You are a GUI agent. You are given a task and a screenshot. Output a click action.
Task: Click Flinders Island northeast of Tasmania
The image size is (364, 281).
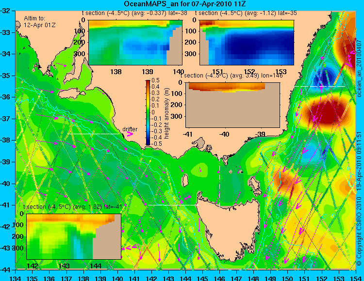[255, 184]
